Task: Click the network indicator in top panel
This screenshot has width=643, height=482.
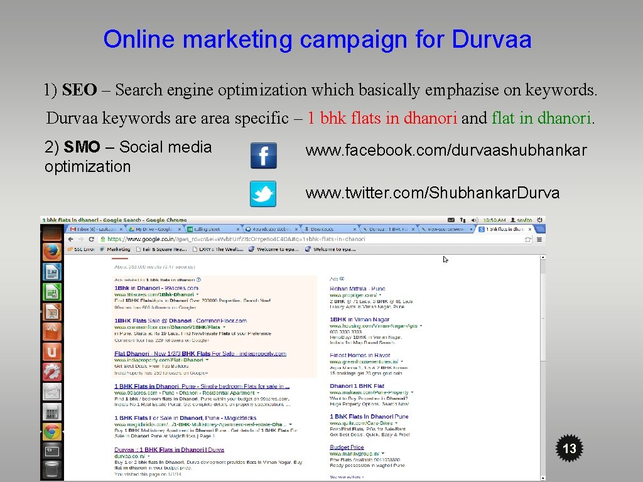Action: (x=463, y=220)
